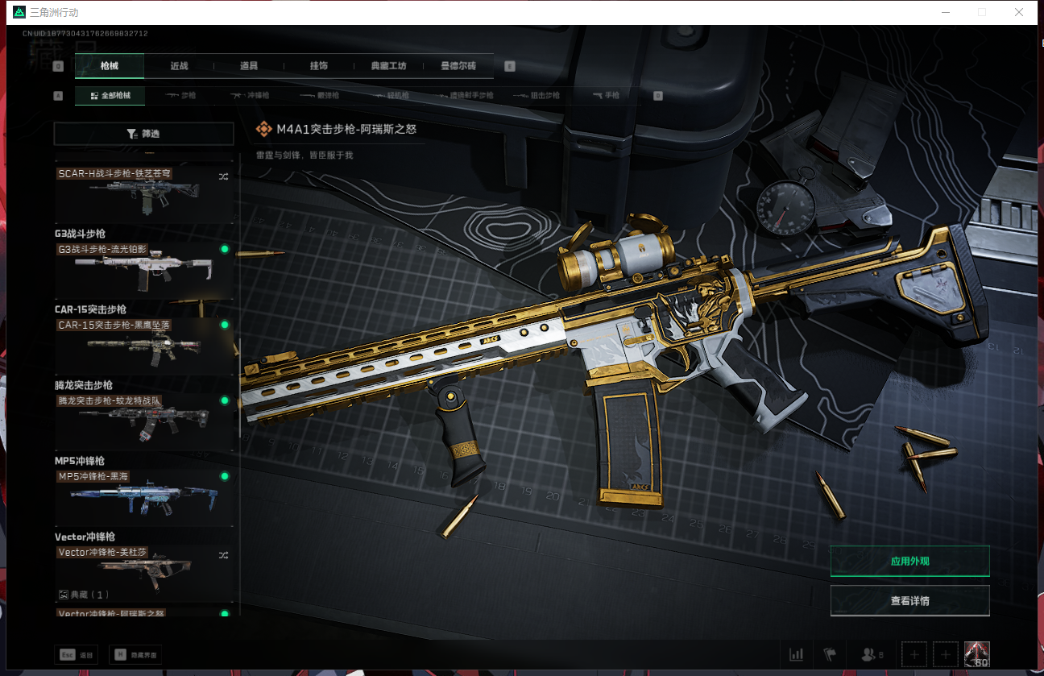
Task: Toggle green equipped dot on MP5 黑海
Action: point(225,476)
